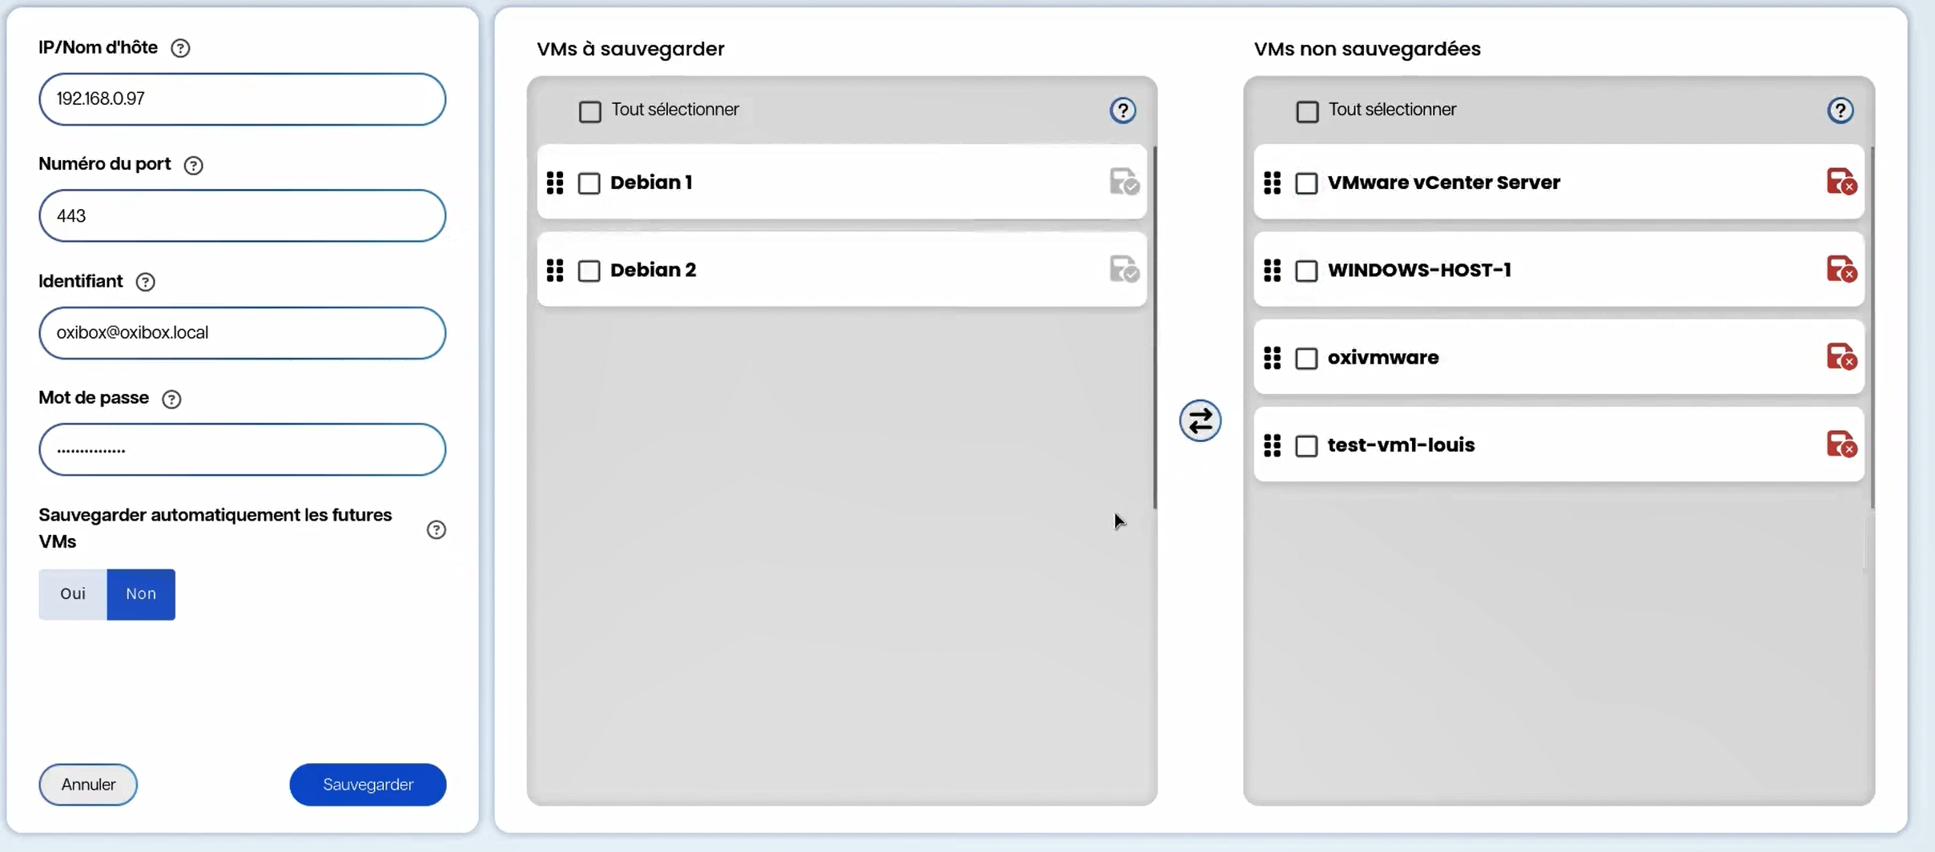Click the Sauvegarder button

point(368,784)
